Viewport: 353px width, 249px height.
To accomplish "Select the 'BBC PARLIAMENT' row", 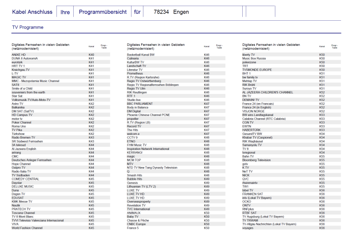I will (176, 104).
